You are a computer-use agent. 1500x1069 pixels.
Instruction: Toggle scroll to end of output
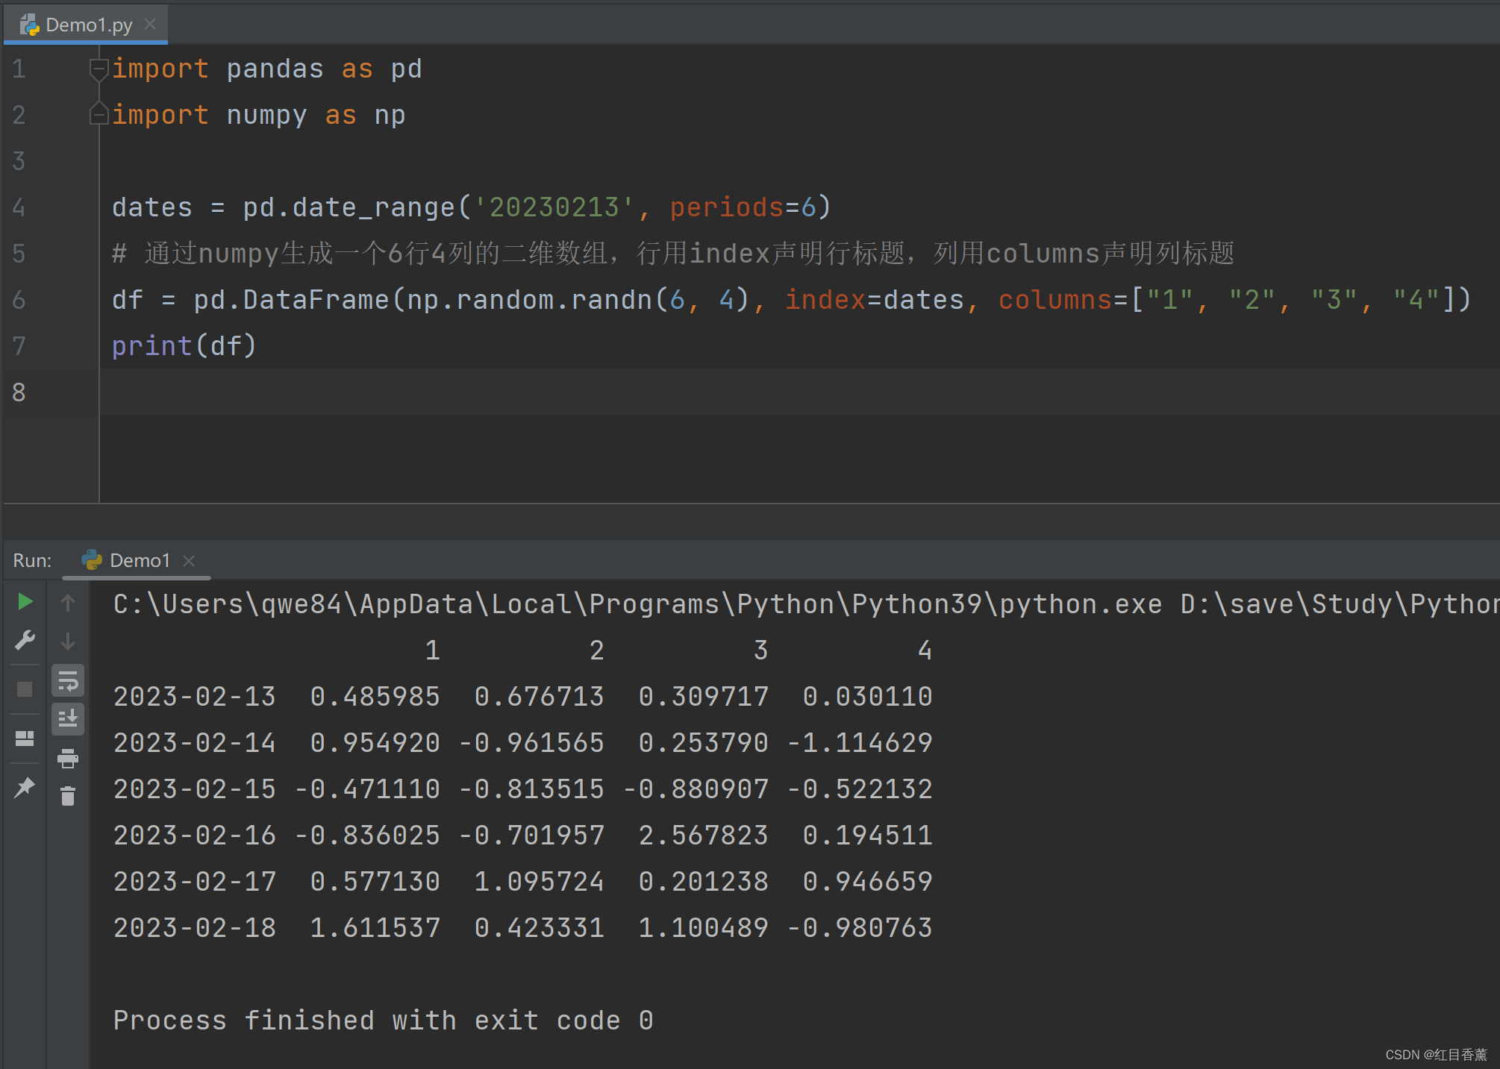point(68,718)
